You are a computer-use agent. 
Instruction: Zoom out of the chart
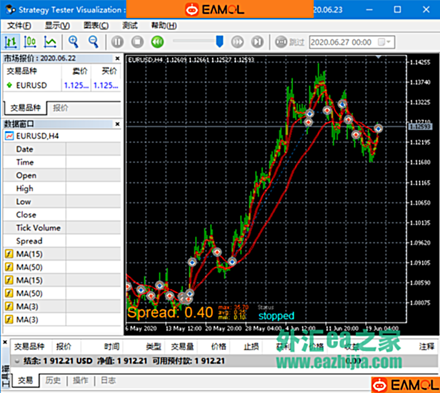pyautogui.click(x=93, y=42)
